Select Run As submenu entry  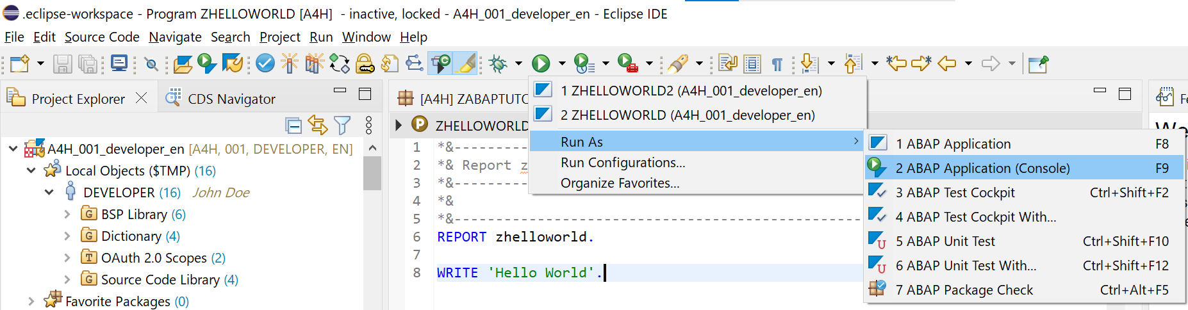point(697,142)
